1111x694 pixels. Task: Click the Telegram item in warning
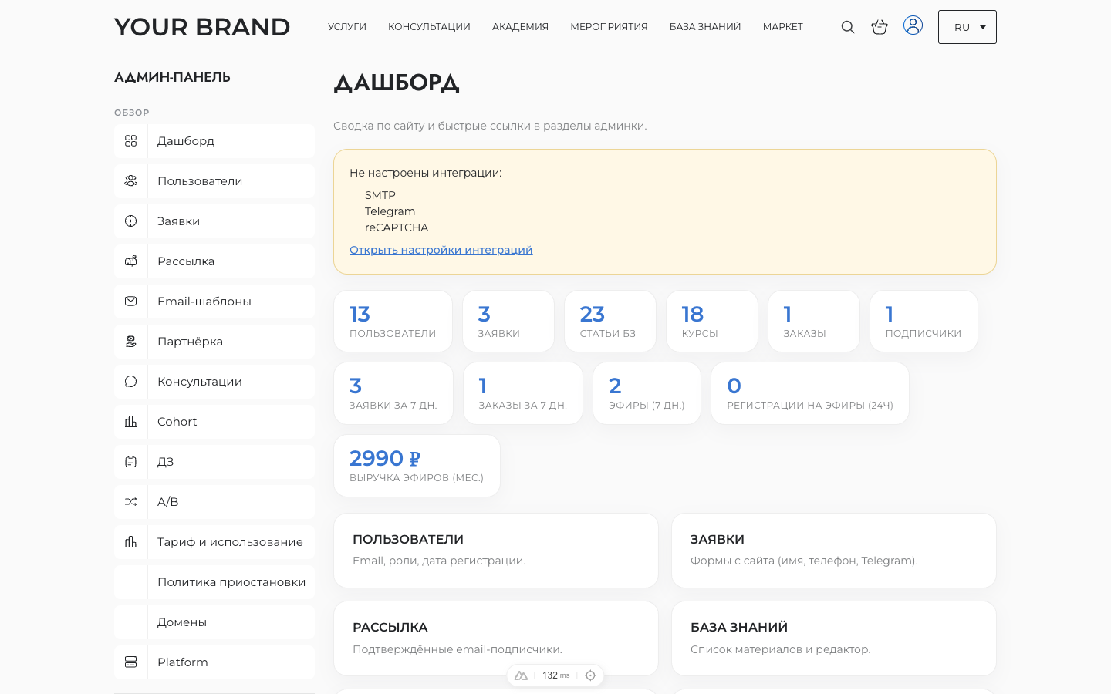point(390,211)
